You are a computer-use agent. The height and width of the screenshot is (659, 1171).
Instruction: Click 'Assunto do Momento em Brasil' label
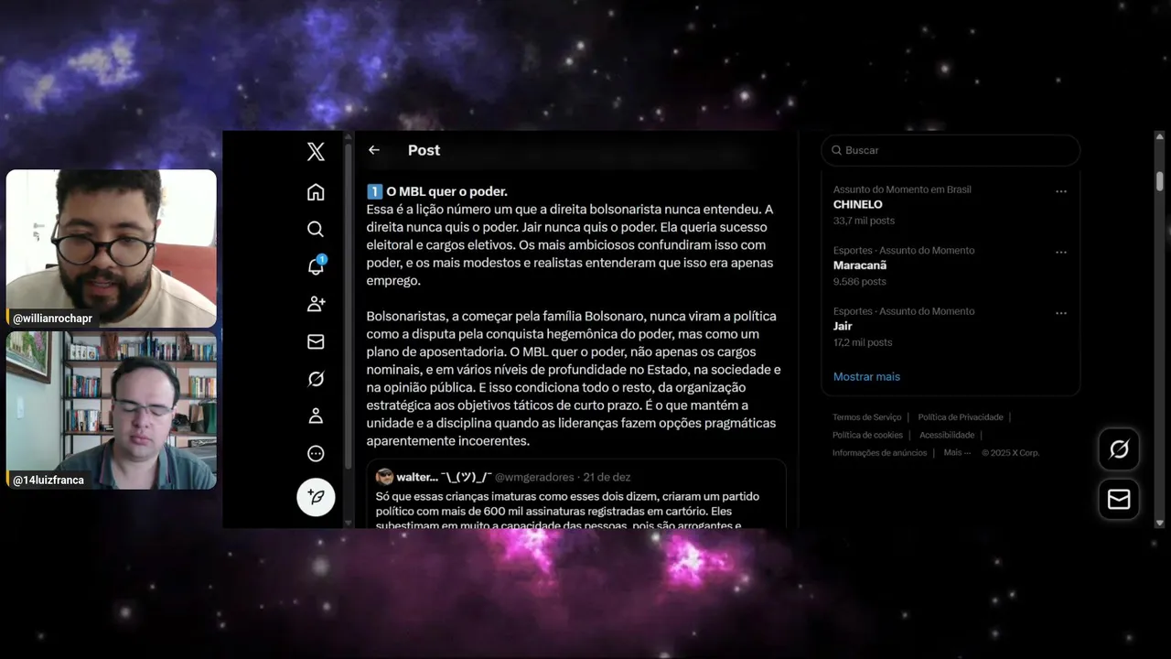(902, 189)
